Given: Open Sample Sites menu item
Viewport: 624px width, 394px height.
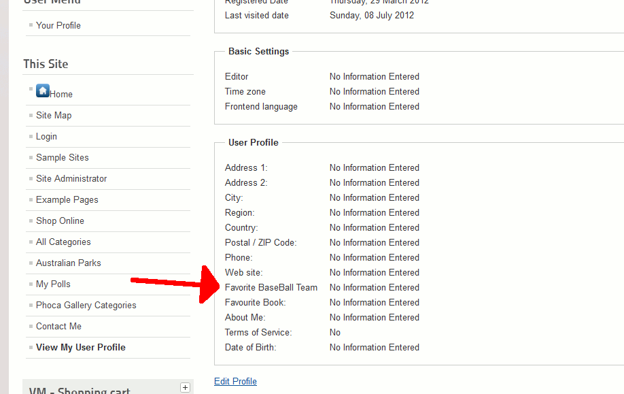Looking at the screenshot, I should [x=62, y=158].
